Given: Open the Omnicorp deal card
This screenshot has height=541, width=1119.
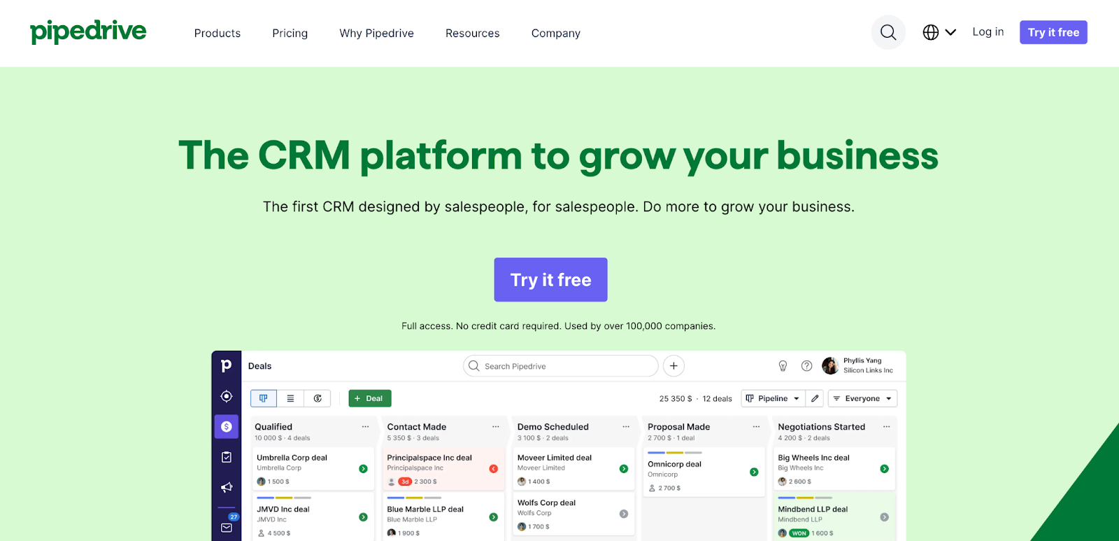Looking at the screenshot, I should pyautogui.click(x=704, y=472).
